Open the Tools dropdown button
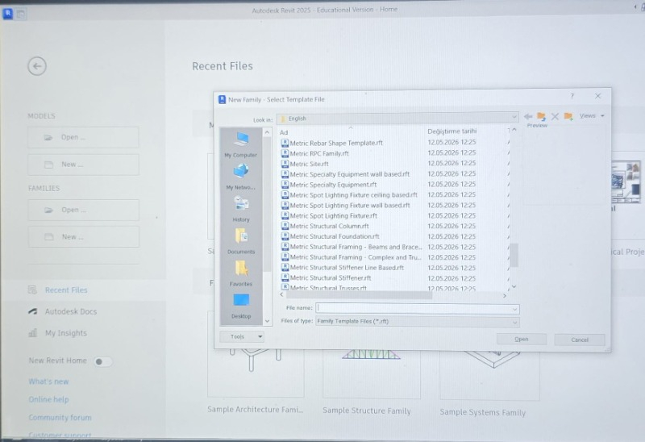 tap(242, 336)
